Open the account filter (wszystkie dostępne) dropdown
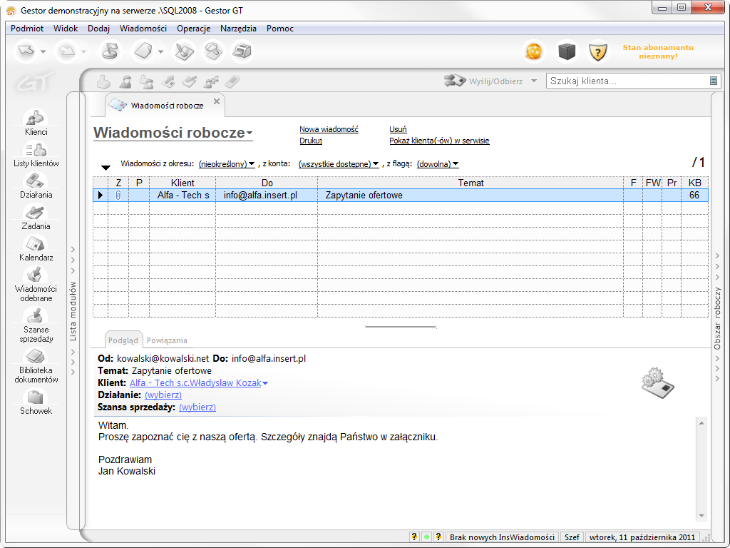The height and width of the screenshot is (548, 730). click(x=339, y=164)
